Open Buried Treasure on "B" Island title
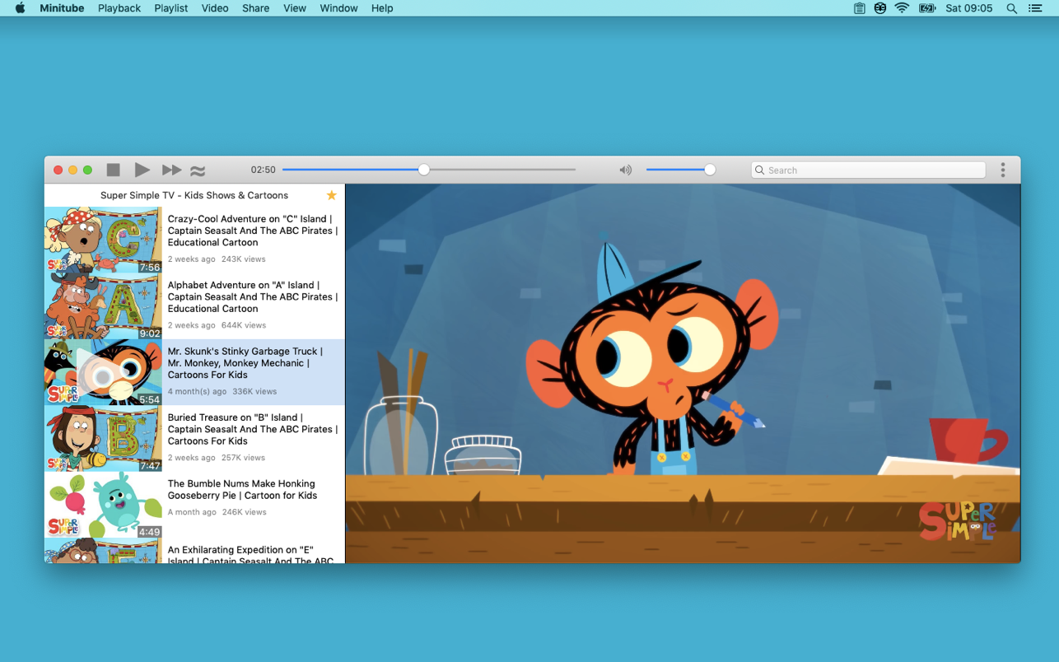 click(253, 429)
